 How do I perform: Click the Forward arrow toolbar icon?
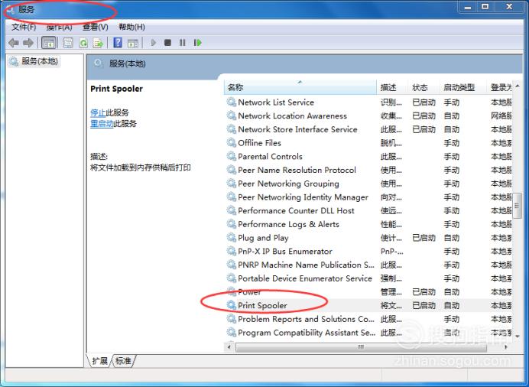coord(28,43)
